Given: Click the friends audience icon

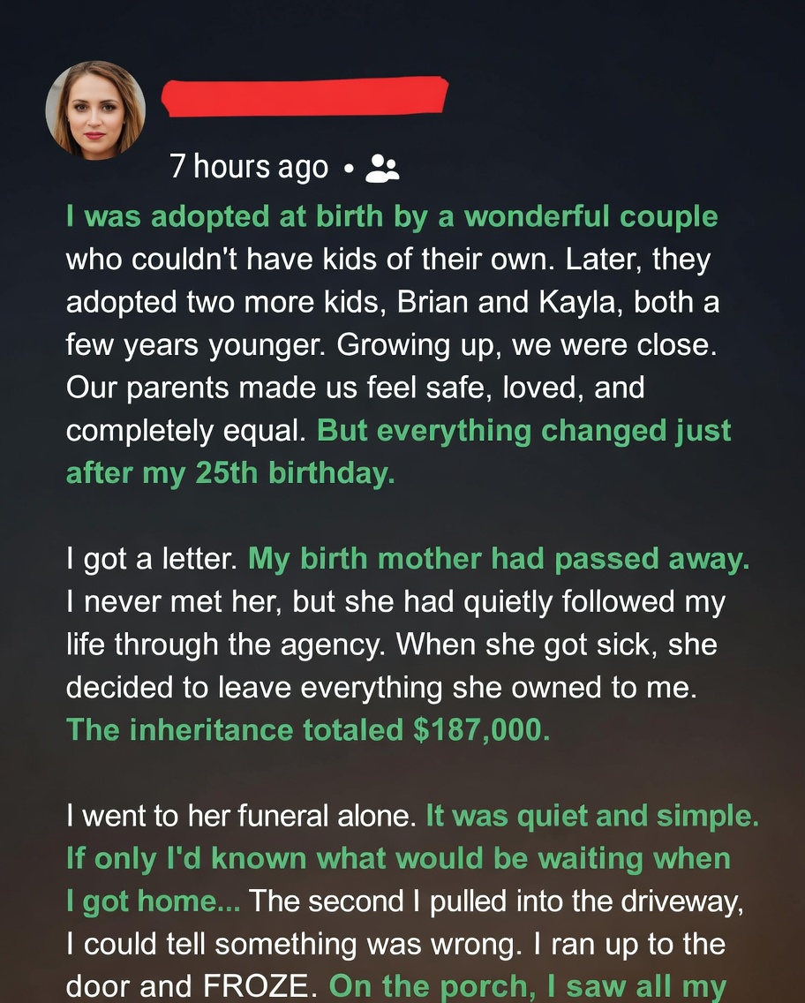Looking at the screenshot, I should (x=382, y=168).
